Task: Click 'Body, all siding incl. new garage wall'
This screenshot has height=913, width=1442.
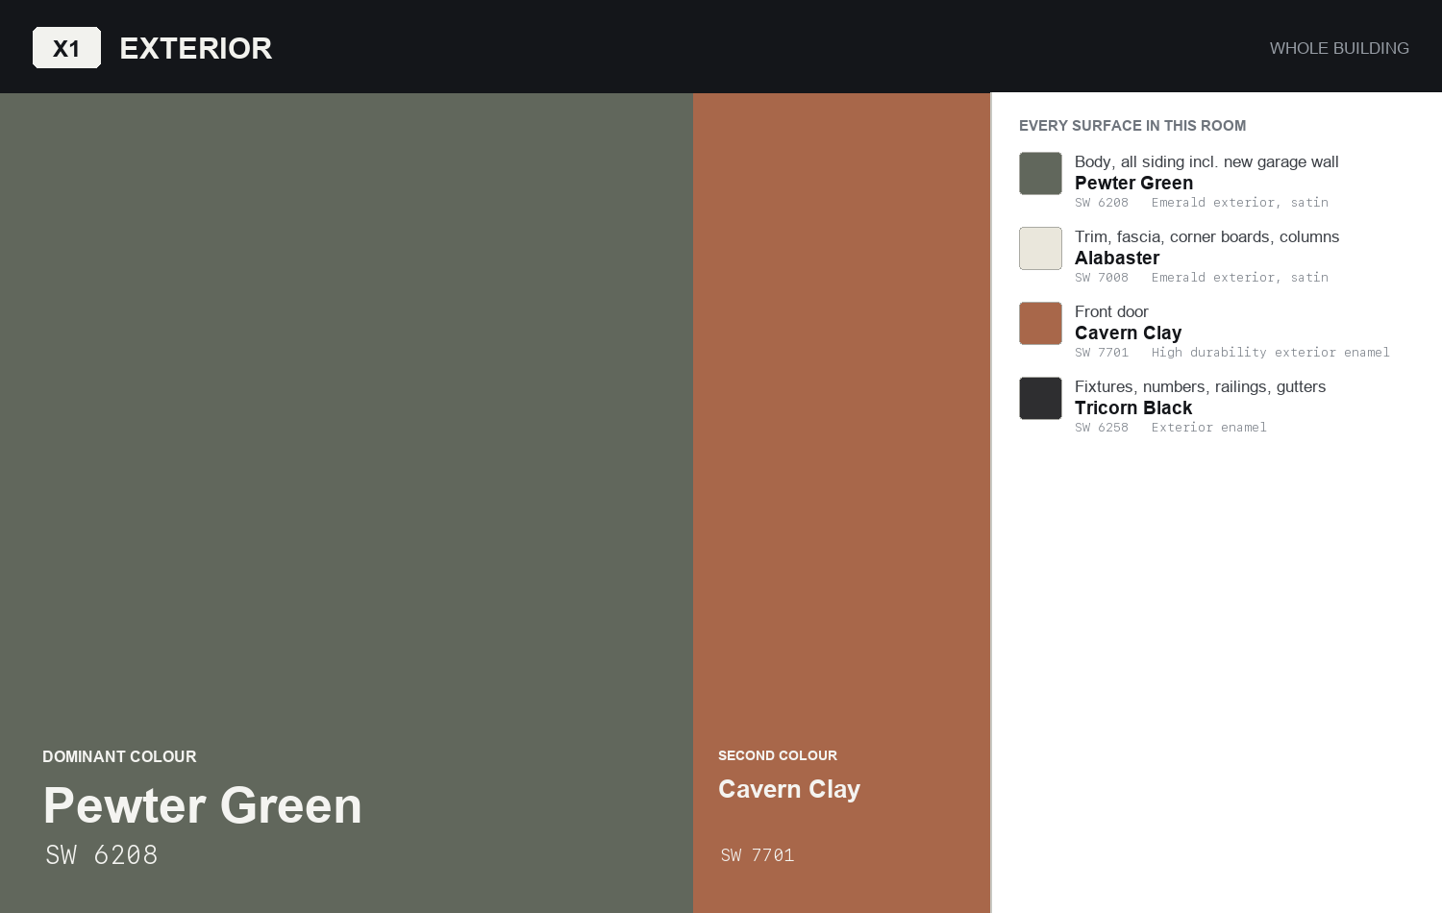Action: [1206, 161]
